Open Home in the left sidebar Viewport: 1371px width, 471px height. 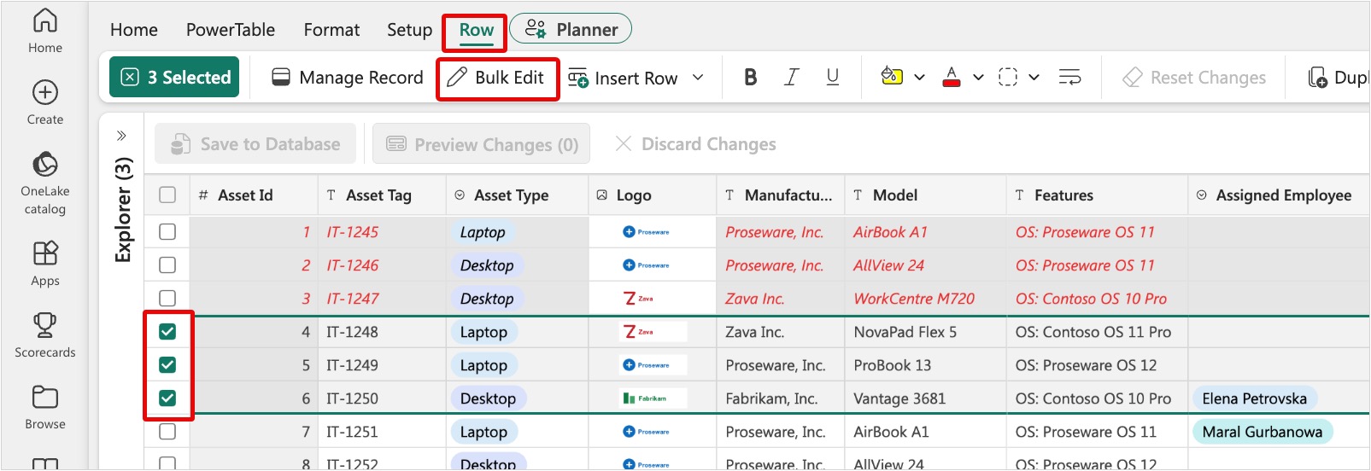pos(44,32)
